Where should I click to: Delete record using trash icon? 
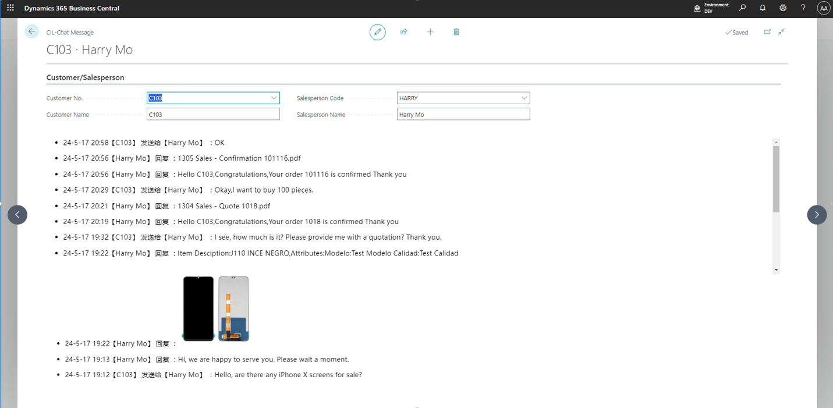(x=456, y=32)
